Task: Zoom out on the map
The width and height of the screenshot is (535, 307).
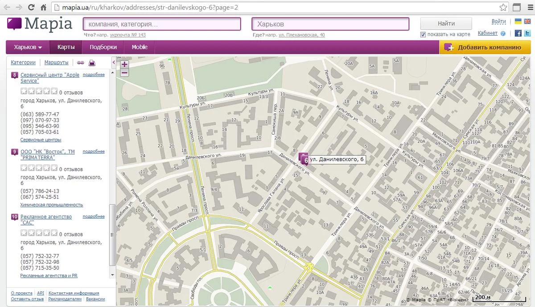Action: (124, 73)
